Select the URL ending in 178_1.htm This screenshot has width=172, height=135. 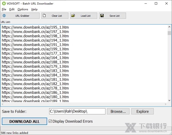click(x=35, y=88)
